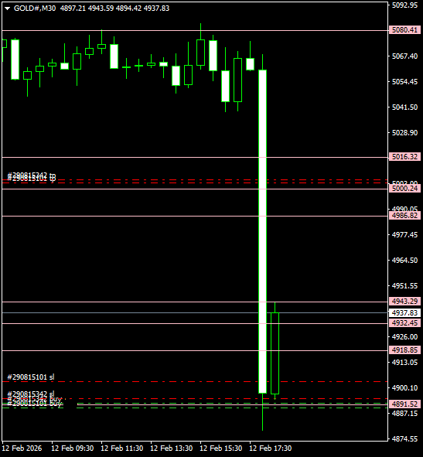The width and height of the screenshot is (423, 457).
Task: Click the 4874.55 price scale value
Action: pyautogui.click(x=404, y=439)
